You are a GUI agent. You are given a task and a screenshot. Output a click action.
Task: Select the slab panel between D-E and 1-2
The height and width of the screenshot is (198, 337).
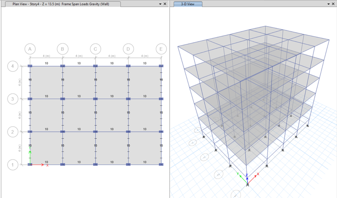[144, 148]
